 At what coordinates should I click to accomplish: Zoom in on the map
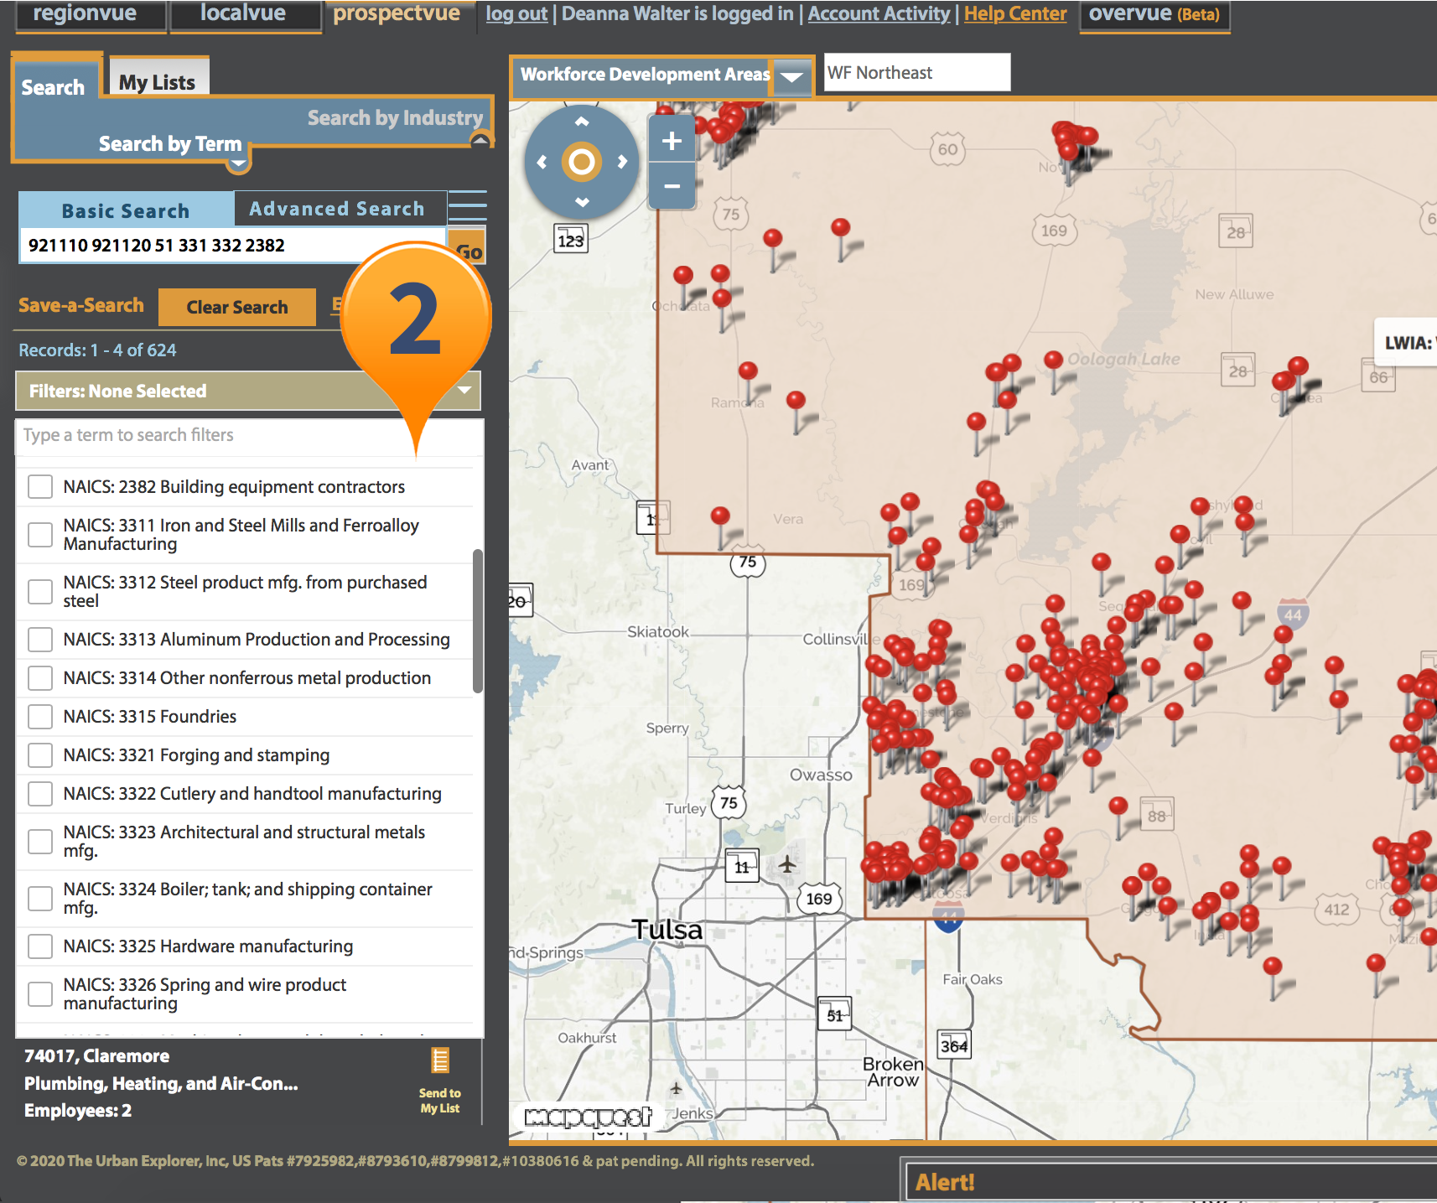tap(672, 140)
